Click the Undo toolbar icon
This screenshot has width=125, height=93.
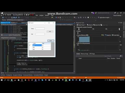click(19, 18)
